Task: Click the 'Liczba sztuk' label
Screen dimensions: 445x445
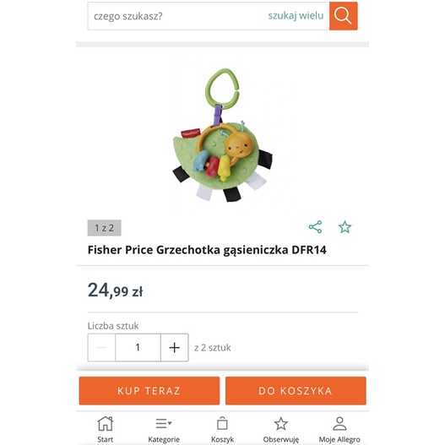Action: point(113,326)
